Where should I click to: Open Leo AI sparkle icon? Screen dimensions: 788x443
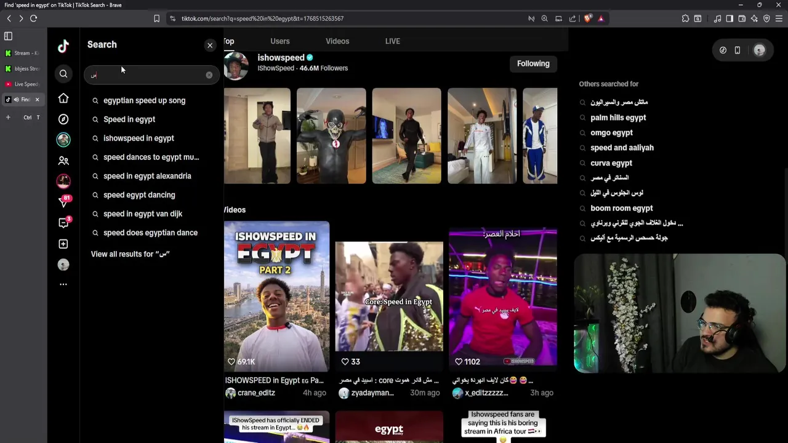[x=754, y=18]
